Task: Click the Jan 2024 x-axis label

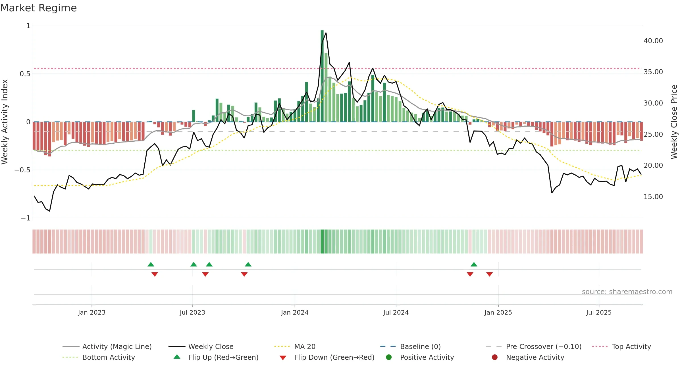Action: point(295,313)
